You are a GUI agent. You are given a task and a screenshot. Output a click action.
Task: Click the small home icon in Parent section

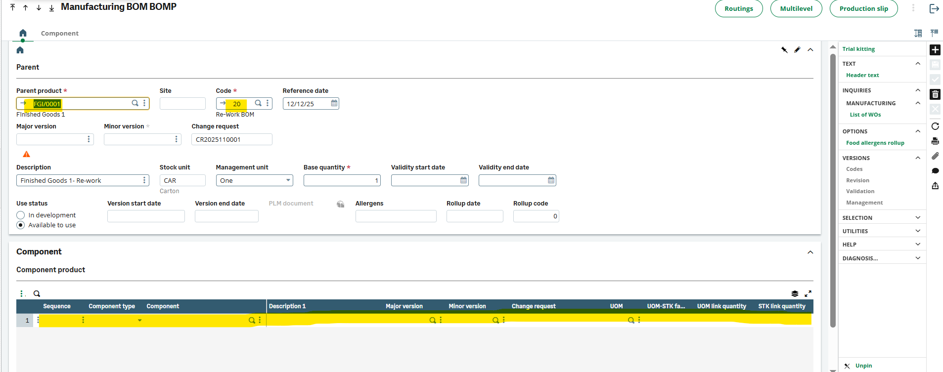pos(20,50)
